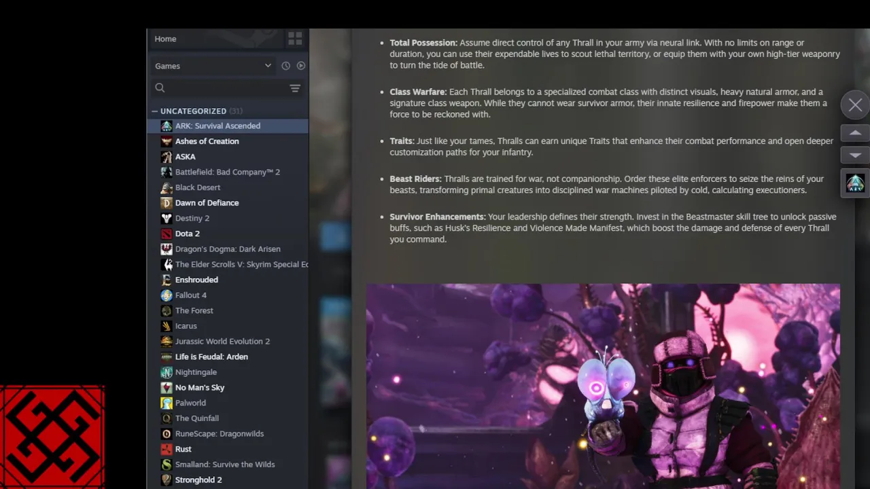Collapse the Uncategorized section
870x489 pixels.
[x=154, y=111]
